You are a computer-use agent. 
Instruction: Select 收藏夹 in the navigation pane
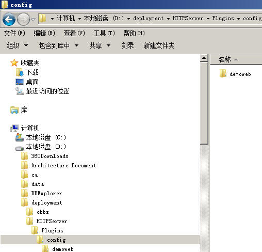tap(30, 63)
